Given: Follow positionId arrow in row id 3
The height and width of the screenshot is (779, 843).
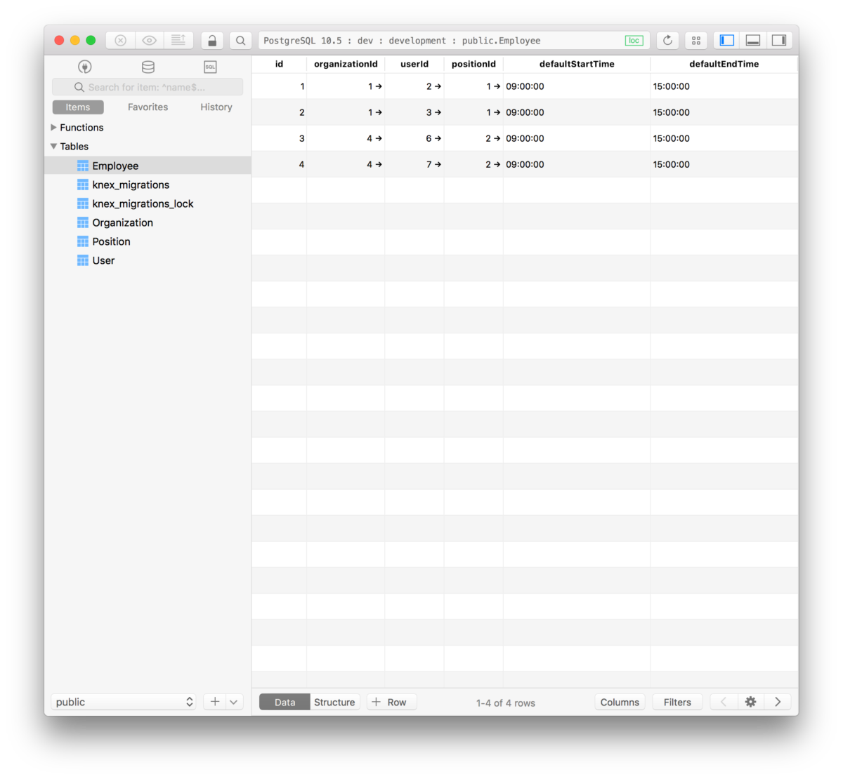Looking at the screenshot, I should point(497,138).
